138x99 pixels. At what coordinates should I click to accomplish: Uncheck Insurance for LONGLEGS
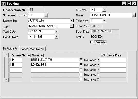click(x=81, y=65)
